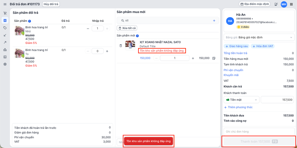
Task: Click the Hủy đổi trả button
Action: (x=51, y=4)
